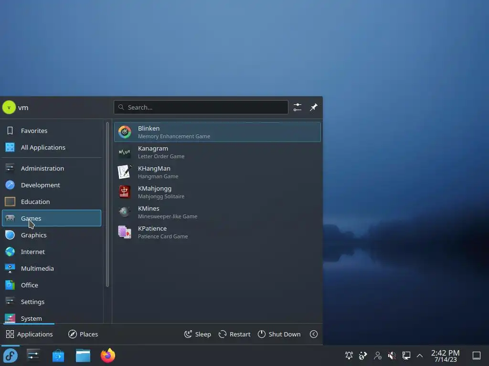This screenshot has width=489, height=366.
Task: Start the KHangMan hangman game
Action: 217,172
